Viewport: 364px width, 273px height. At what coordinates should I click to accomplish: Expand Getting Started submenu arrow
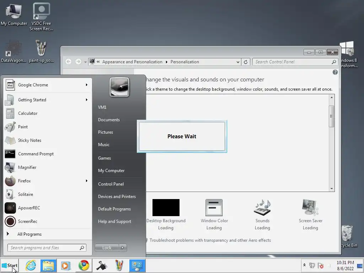87,100
